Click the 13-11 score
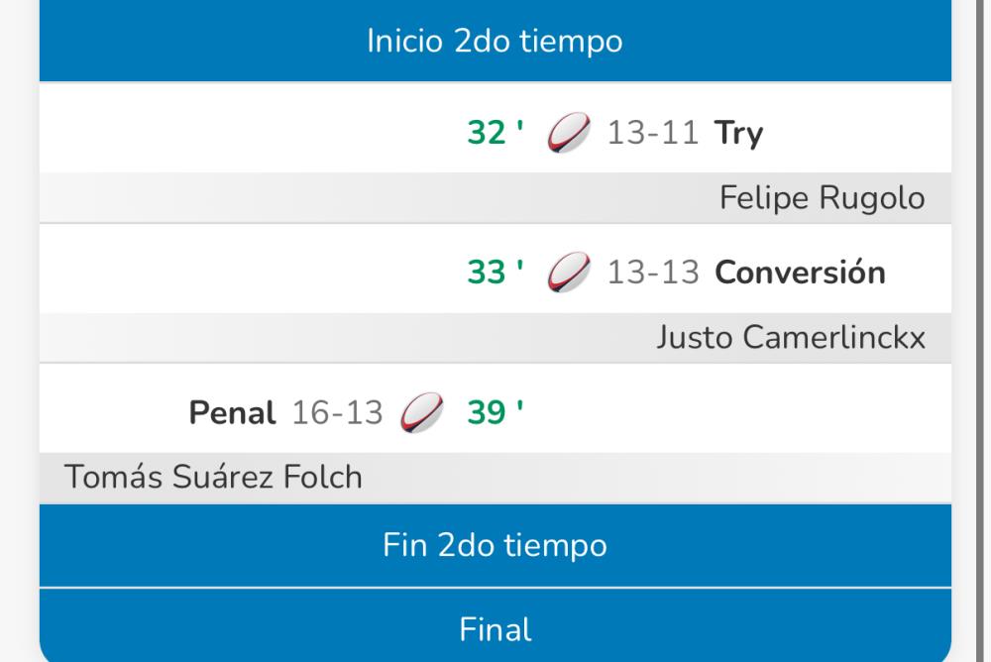 (653, 133)
